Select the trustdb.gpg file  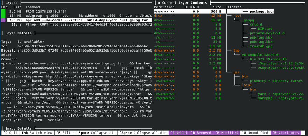coord(261,46)
